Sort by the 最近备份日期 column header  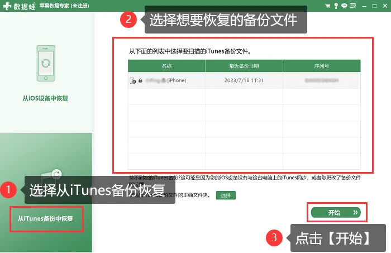tap(244, 66)
